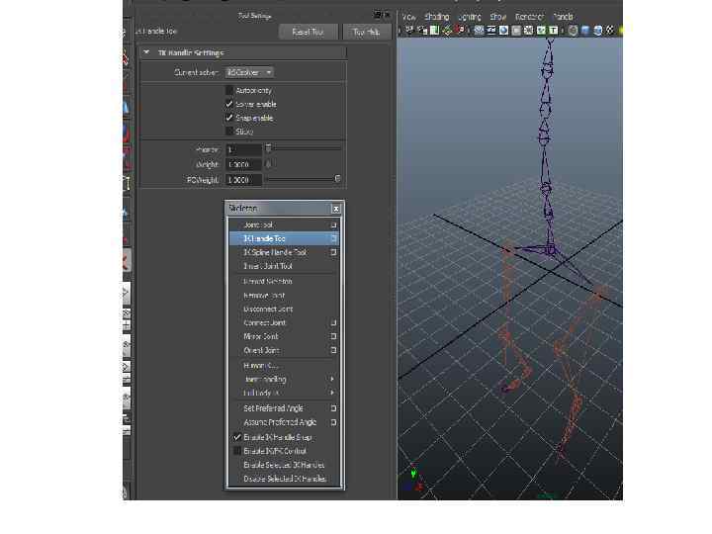This screenshot has width=712, height=534.
Task: Open the Joint Tool option box
Action: (x=334, y=225)
